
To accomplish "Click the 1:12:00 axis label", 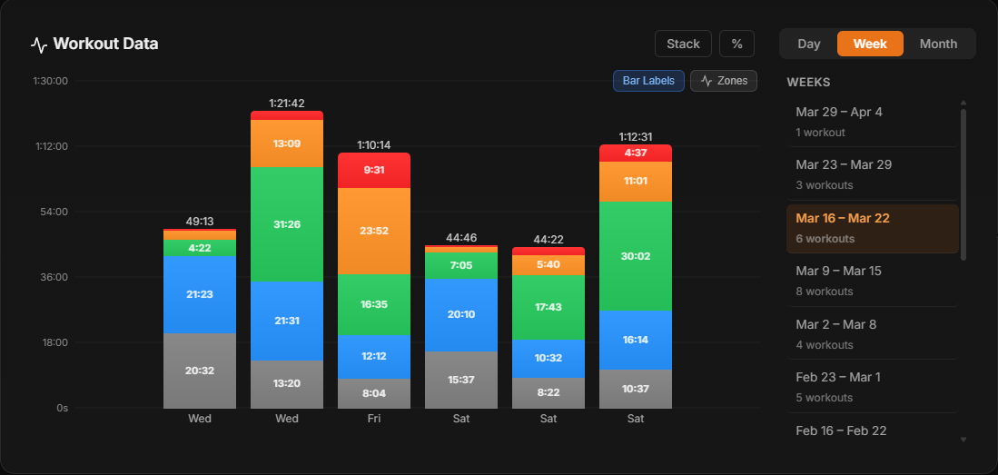I will tap(52, 146).
